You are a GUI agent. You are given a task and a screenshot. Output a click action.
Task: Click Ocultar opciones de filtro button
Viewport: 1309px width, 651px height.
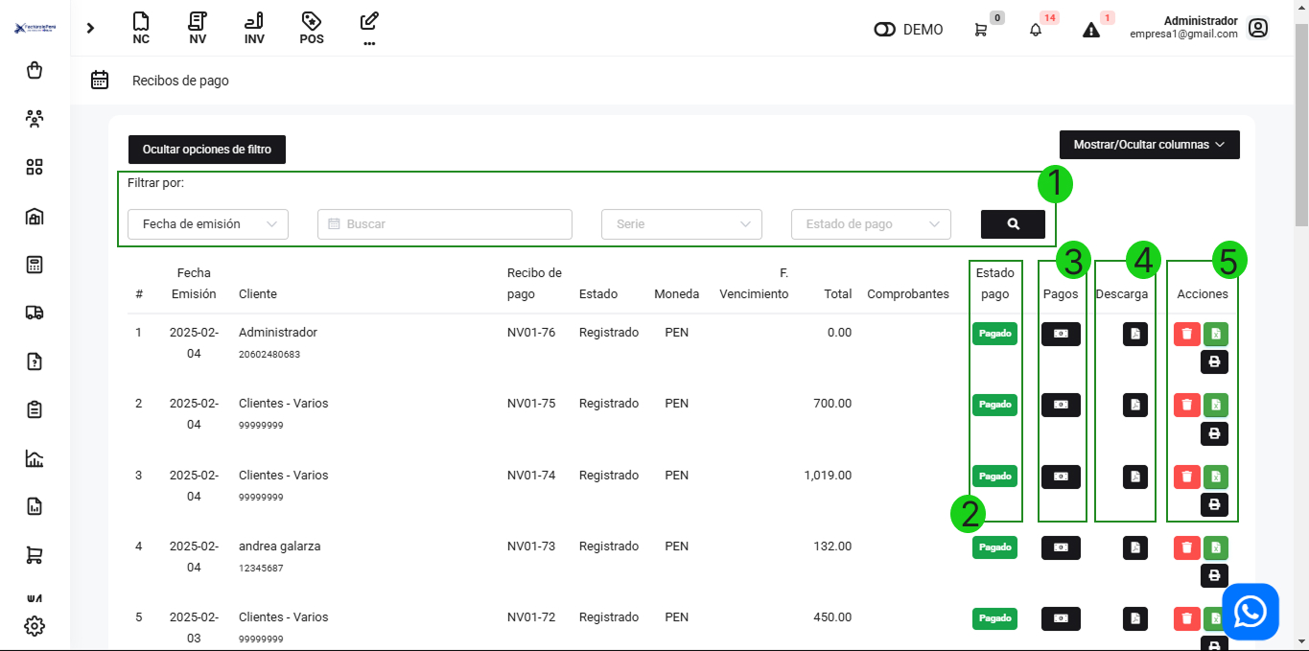(207, 150)
